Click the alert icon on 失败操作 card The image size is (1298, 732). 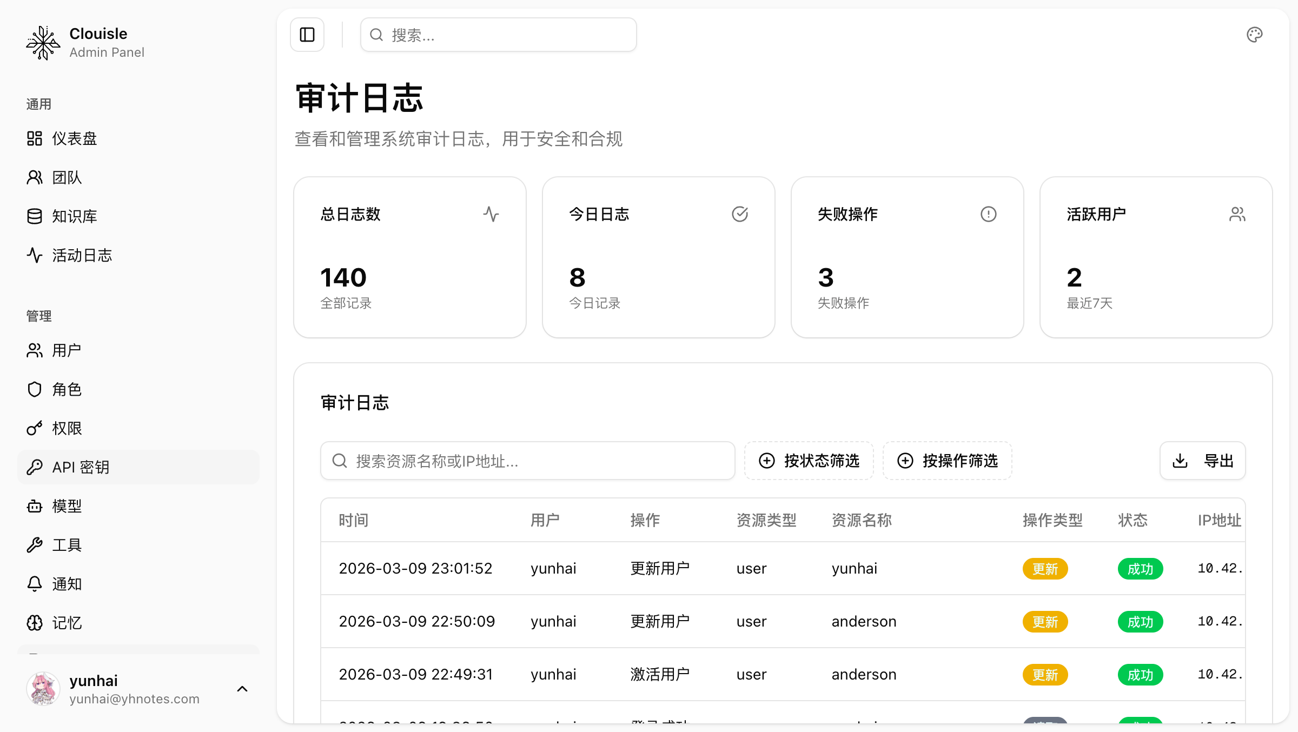[988, 214]
